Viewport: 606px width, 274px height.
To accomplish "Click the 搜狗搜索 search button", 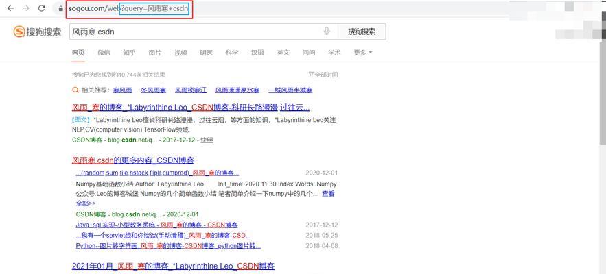I will [362, 32].
